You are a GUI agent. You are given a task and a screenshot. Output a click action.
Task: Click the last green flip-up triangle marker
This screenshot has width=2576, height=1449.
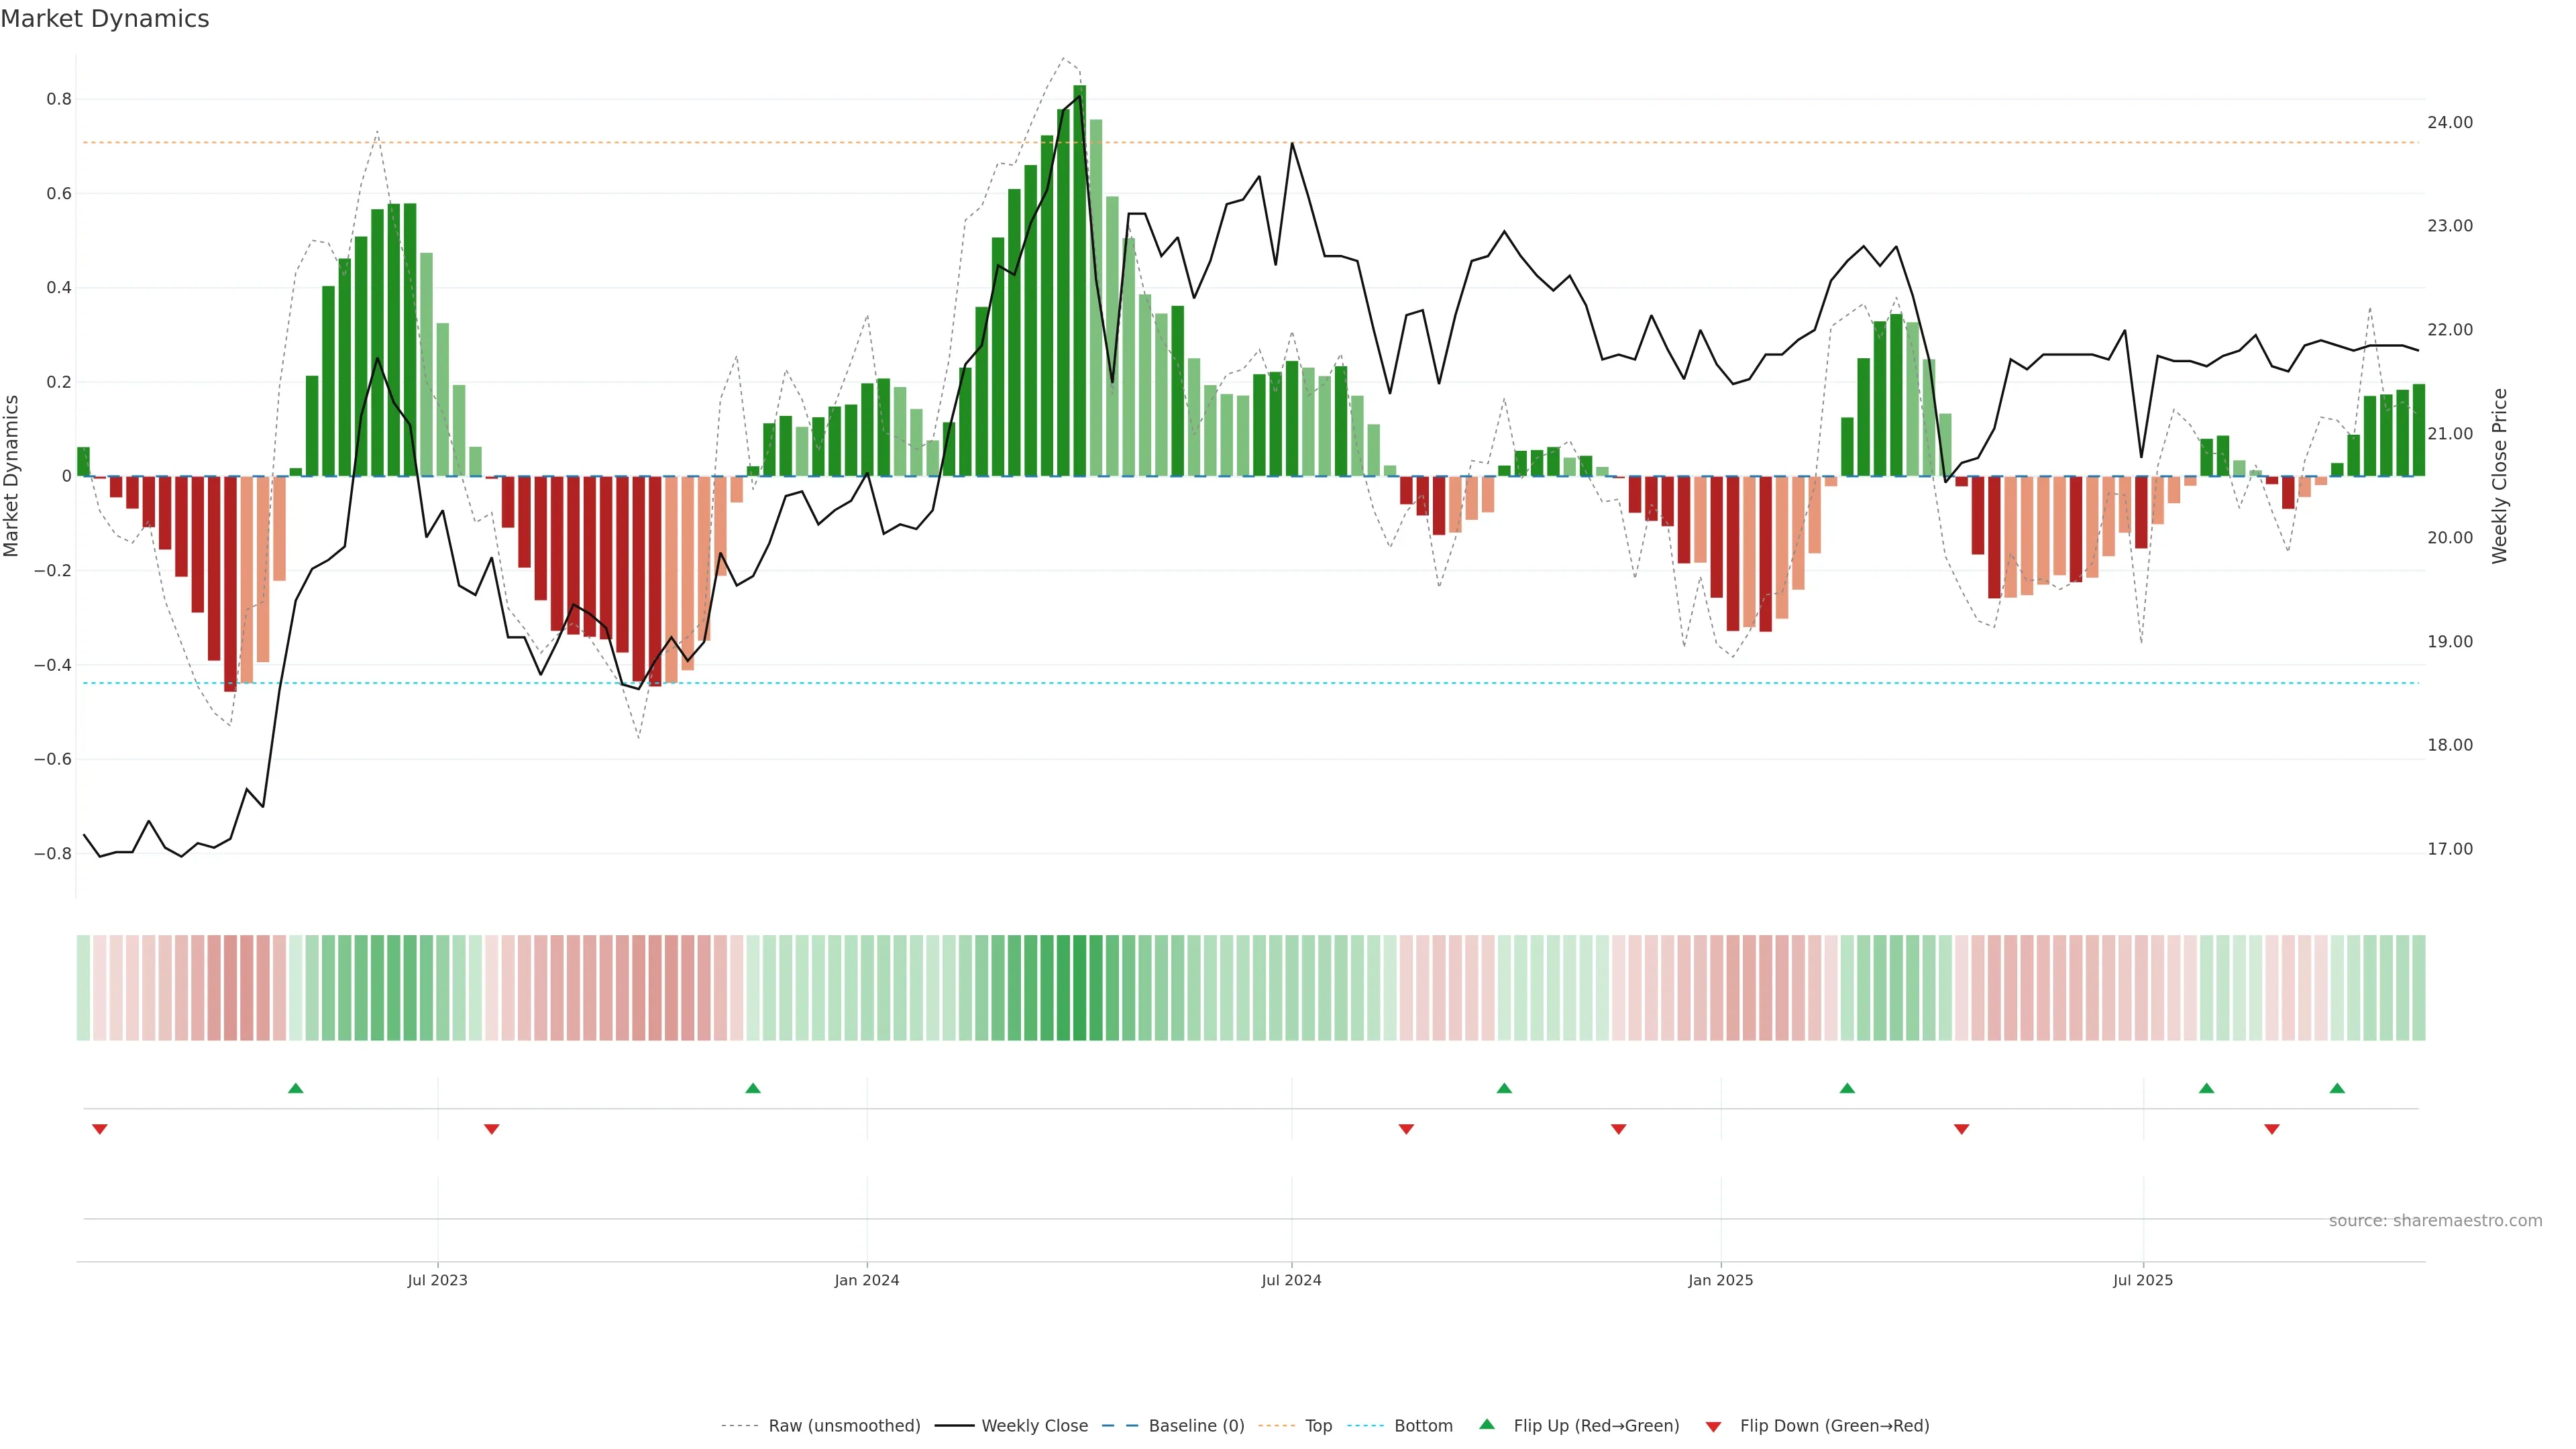2337,1088
